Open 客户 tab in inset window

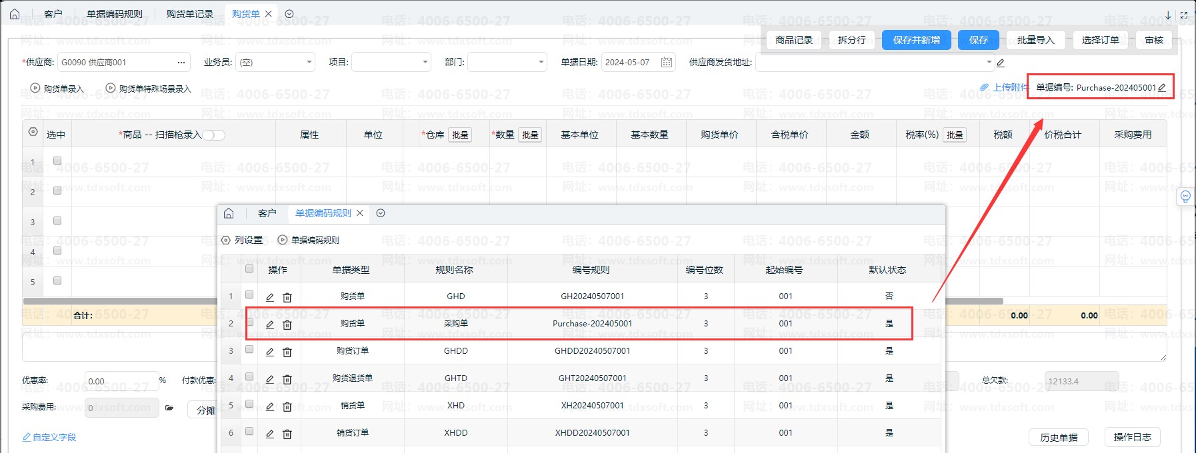(267, 213)
